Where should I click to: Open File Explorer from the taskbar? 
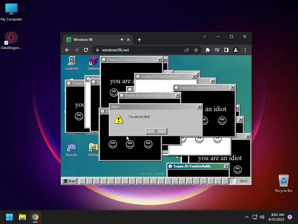click(22, 217)
